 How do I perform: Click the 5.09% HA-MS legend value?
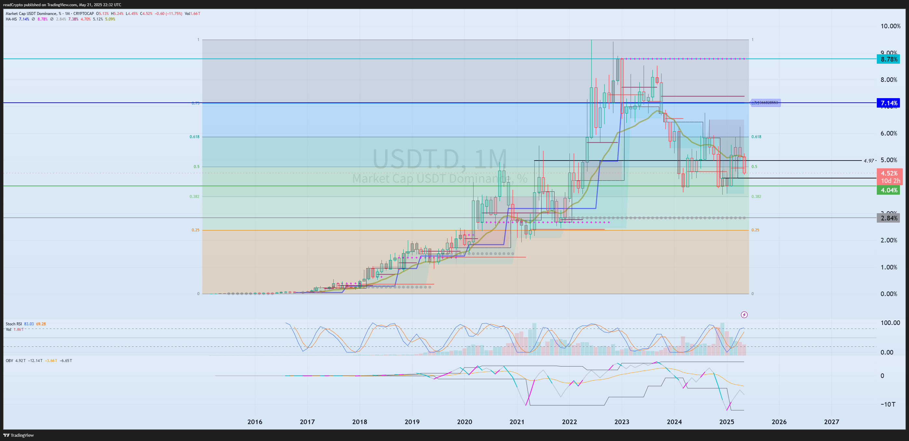pyautogui.click(x=110, y=19)
